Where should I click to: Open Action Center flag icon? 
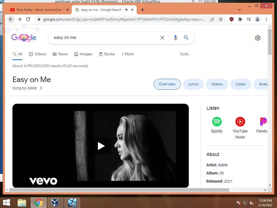coord(239,203)
